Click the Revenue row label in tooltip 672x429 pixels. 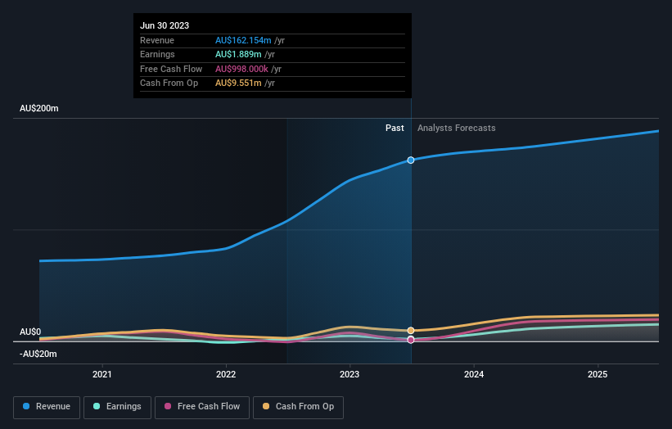[157, 40]
